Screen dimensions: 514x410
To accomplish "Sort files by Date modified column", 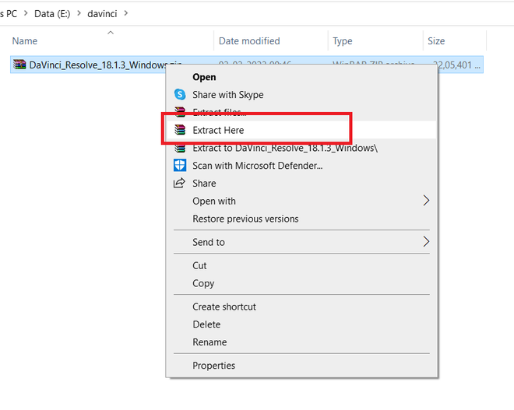I will (249, 41).
